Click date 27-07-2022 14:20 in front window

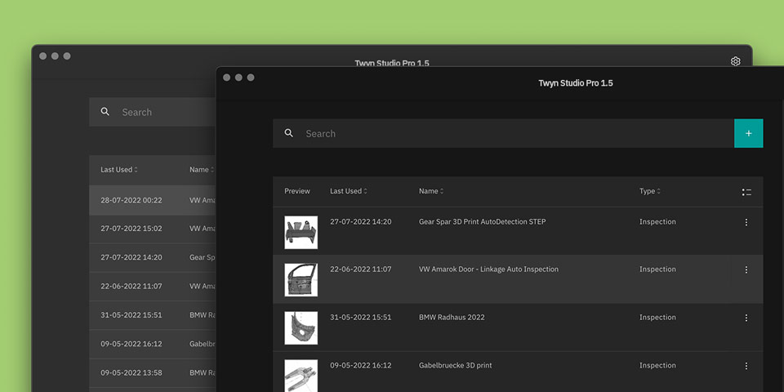tap(360, 221)
